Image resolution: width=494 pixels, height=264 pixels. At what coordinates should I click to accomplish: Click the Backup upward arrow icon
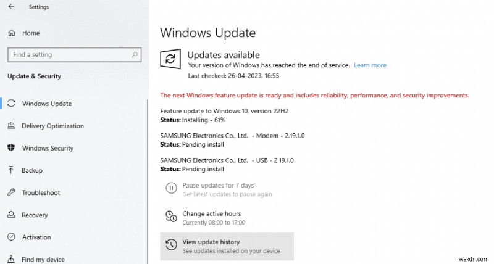[11, 170]
